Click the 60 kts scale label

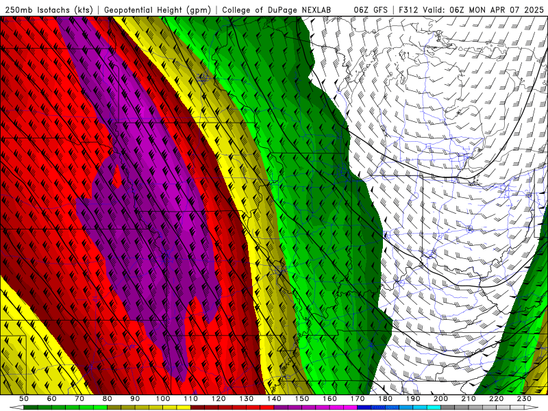coord(52,399)
